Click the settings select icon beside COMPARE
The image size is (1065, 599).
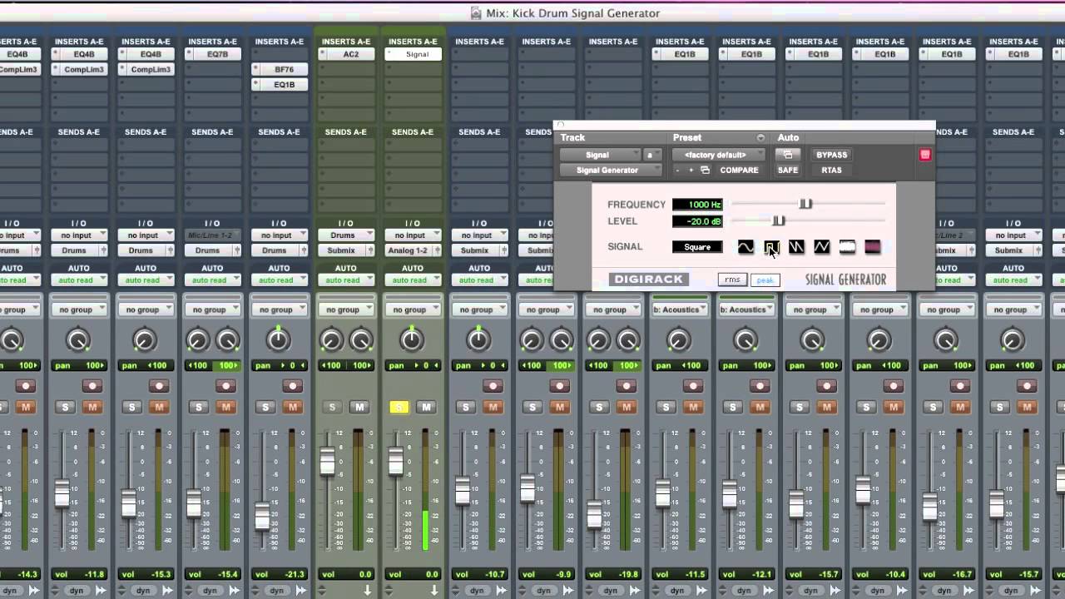[x=705, y=170]
